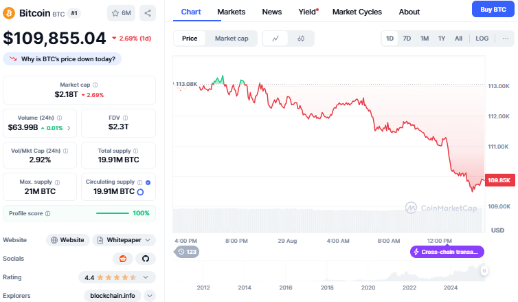The width and height of the screenshot is (518, 302).
Task: Click the red 109.85K current price label
Action: (499, 180)
